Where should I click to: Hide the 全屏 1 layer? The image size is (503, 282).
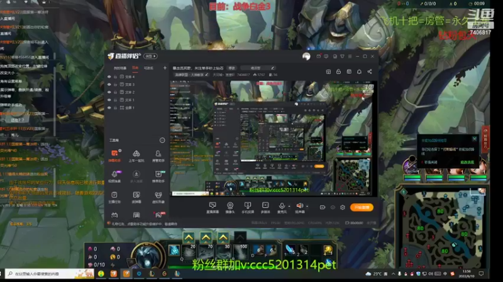coord(109,108)
